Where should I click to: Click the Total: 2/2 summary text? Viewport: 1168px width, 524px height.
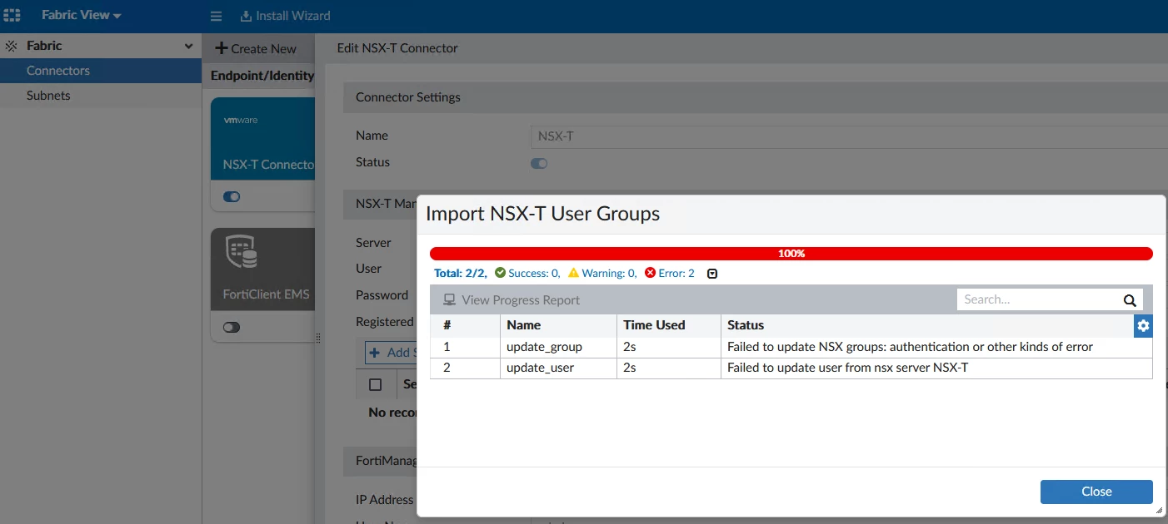pos(460,273)
